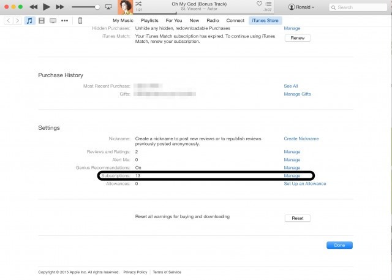
Task: Click Manage for Reviews and Ratings
Action: pyautogui.click(x=292, y=152)
